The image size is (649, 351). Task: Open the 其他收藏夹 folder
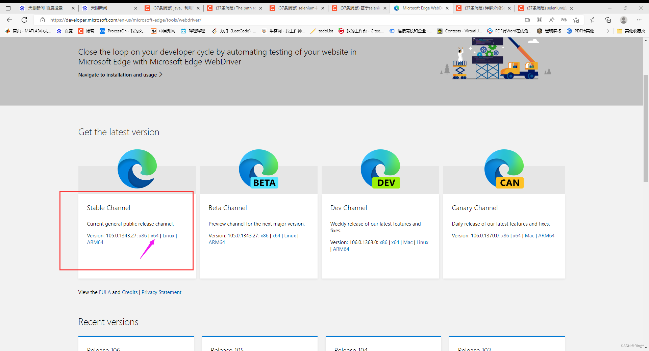pyautogui.click(x=631, y=31)
